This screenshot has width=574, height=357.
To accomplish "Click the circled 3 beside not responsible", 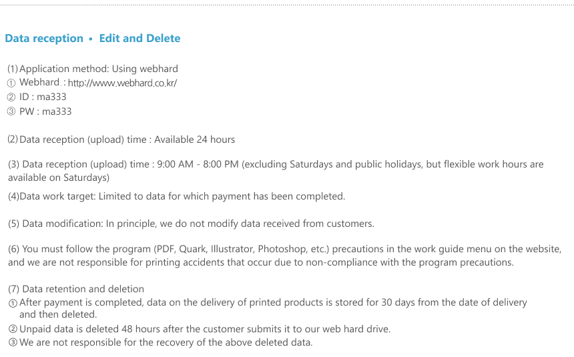I will (13, 343).
